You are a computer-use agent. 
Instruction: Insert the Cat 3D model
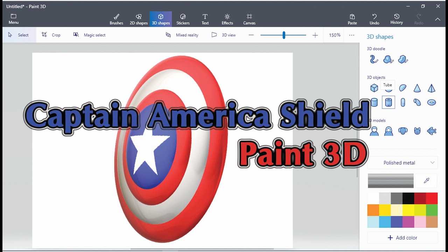point(417,131)
